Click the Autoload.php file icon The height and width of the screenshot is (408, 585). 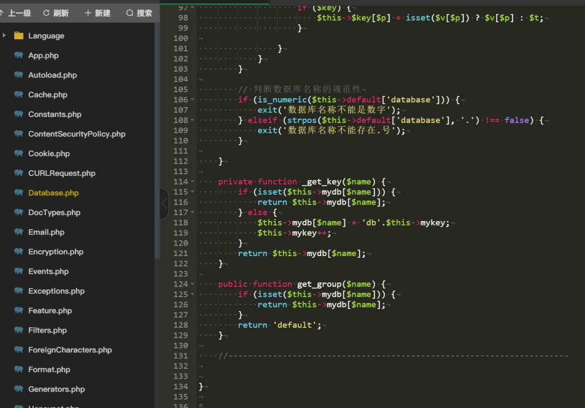(19, 75)
